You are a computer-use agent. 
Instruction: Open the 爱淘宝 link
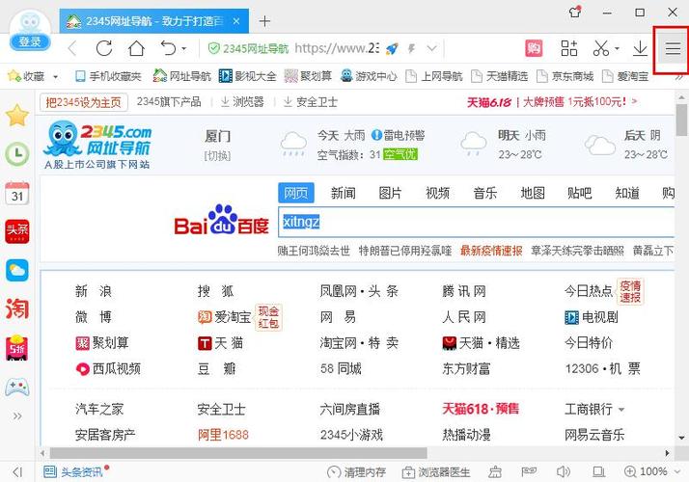point(225,317)
